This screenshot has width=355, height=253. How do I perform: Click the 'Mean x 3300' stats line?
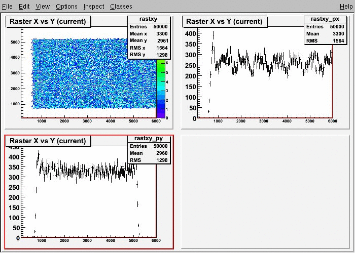149,34
